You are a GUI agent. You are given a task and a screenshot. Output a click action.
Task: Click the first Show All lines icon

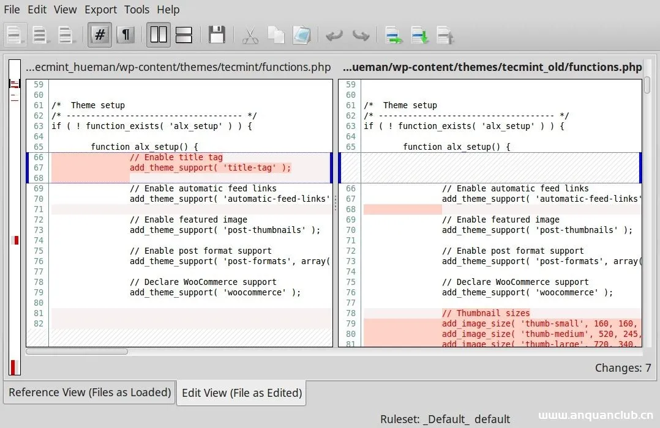point(15,35)
